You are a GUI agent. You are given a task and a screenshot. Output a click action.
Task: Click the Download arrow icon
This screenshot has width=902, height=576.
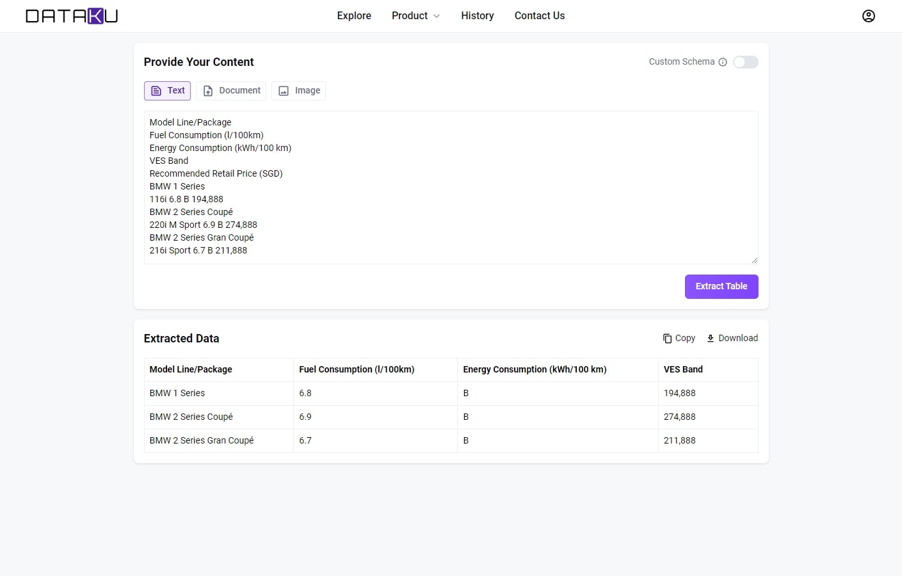[x=710, y=339]
